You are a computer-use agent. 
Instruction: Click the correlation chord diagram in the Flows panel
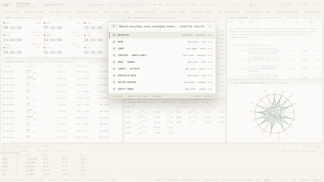[x=275, y=114]
